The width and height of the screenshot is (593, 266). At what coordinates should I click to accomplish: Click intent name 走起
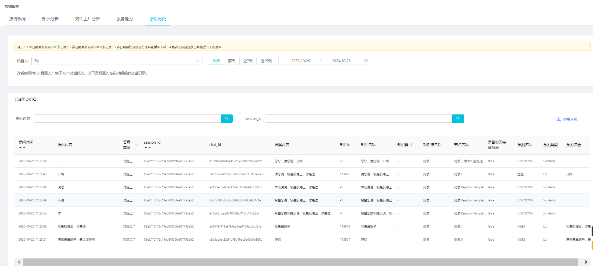(520, 174)
